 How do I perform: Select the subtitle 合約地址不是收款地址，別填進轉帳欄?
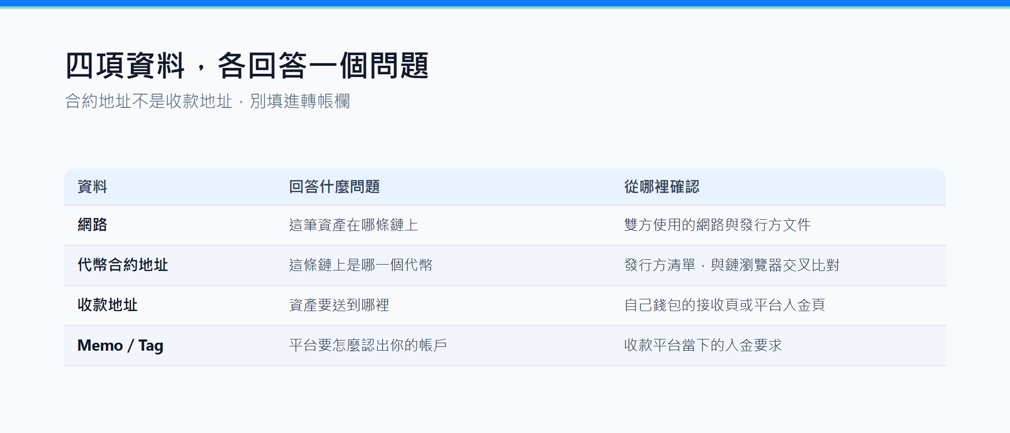point(207,101)
